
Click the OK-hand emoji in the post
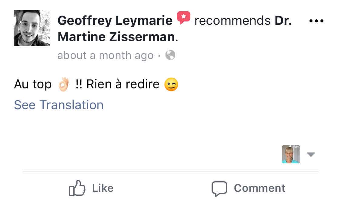64,83
